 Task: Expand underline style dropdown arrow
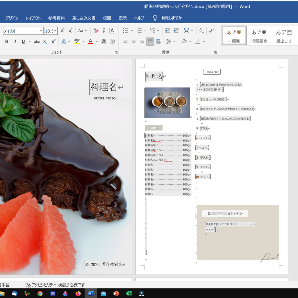30,41
